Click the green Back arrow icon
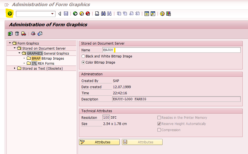The height and width of the screenshot is (154, 248). click(75, 14)
